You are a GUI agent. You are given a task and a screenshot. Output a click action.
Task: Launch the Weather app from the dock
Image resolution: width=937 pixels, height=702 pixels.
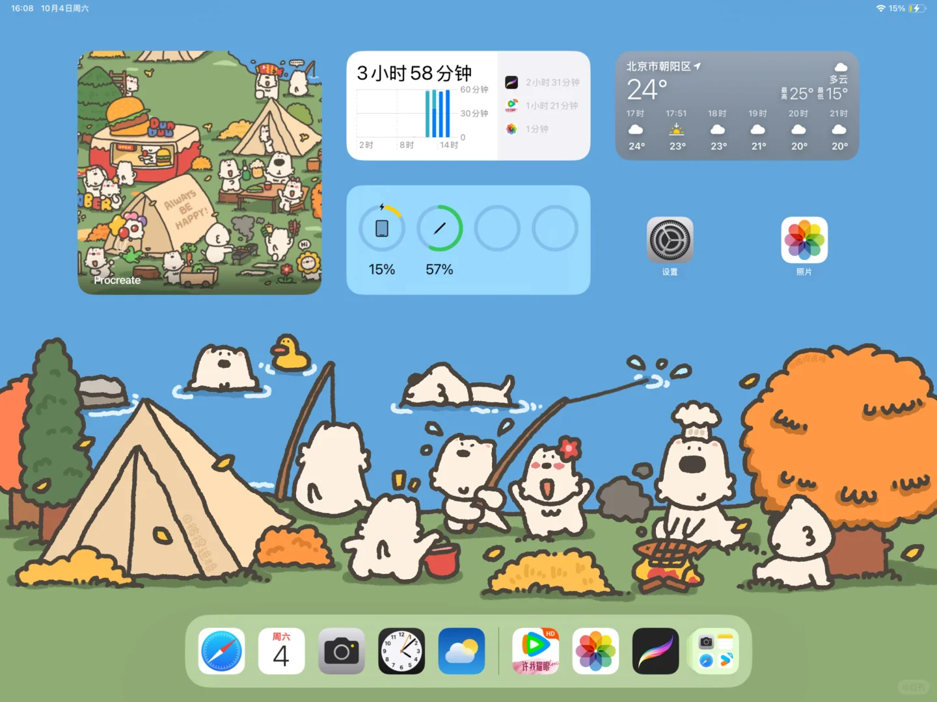point(461,651)
